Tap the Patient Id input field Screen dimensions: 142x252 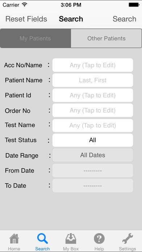(93, 95)
